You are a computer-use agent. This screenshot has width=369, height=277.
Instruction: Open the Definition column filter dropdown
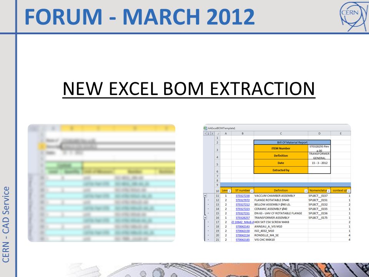306,191
